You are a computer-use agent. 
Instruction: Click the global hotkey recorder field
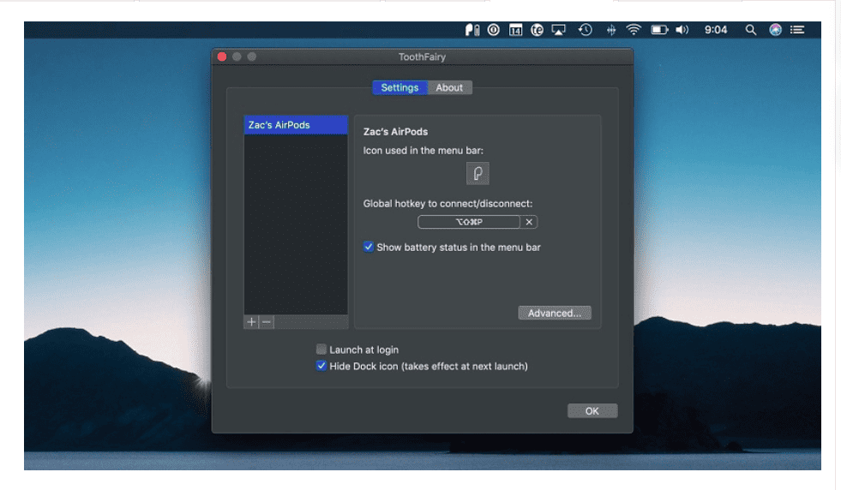(x=469, y=222)
